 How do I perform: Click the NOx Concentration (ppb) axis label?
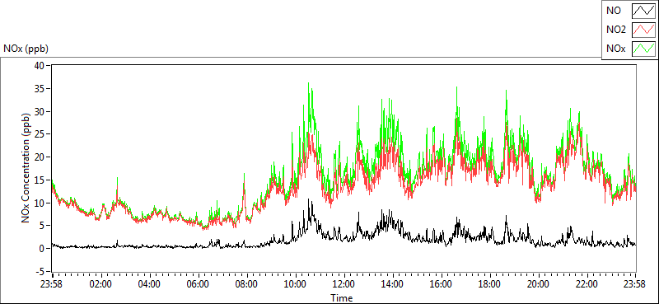26,167
